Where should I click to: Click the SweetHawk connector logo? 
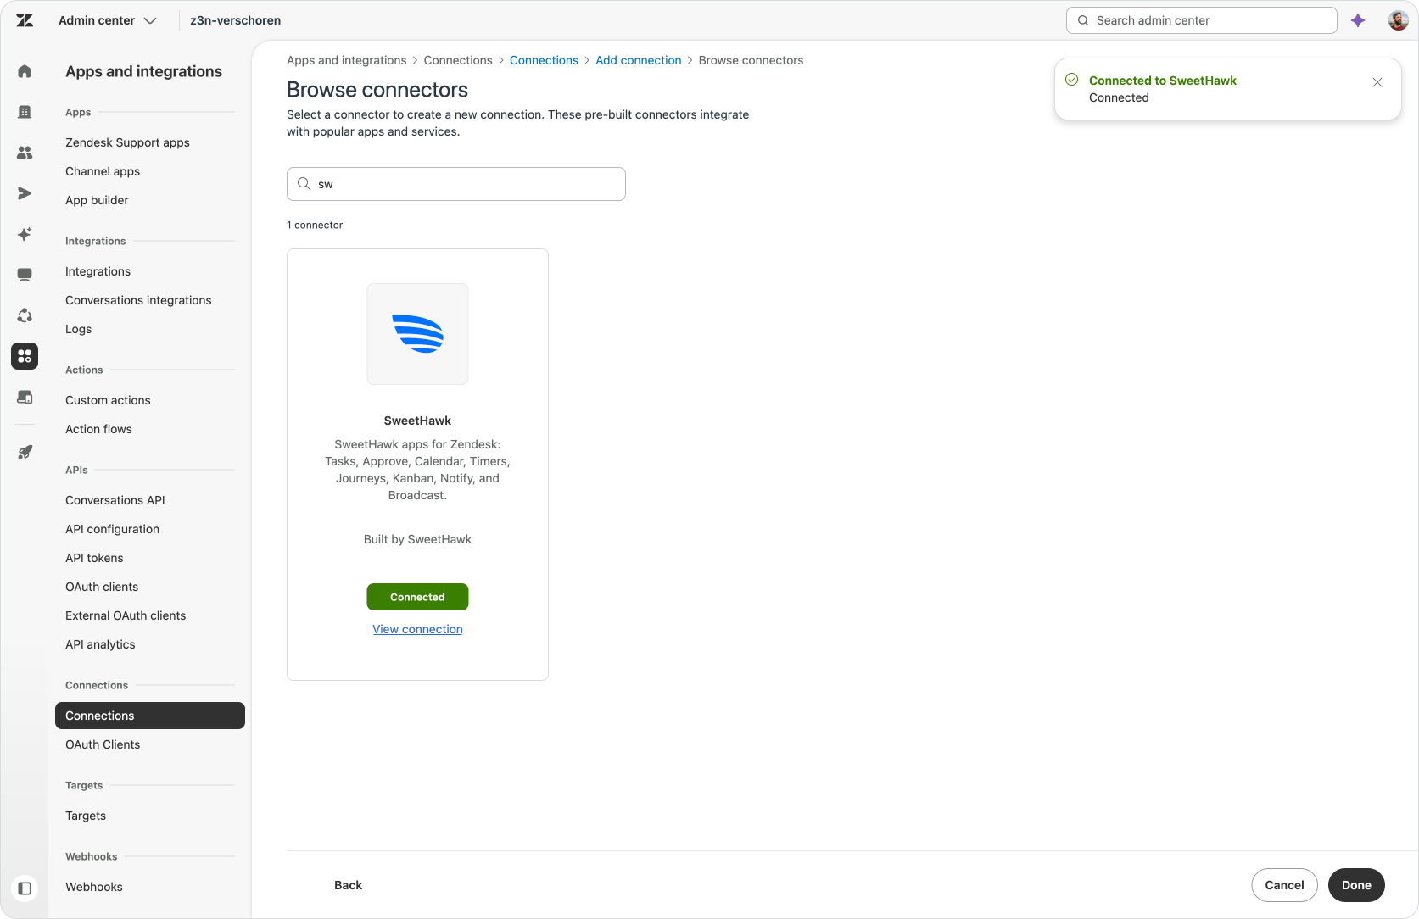pyautogui.click(x=417, y=334)
